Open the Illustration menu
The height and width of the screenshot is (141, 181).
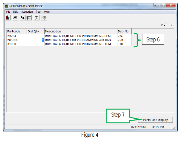[x=27, y=12]
